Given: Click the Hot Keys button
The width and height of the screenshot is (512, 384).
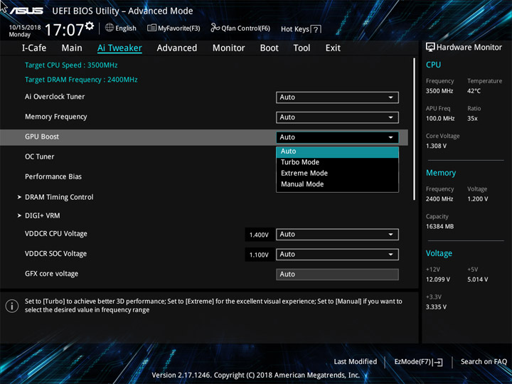Looking at the screenshot, I should pos(301,29).
